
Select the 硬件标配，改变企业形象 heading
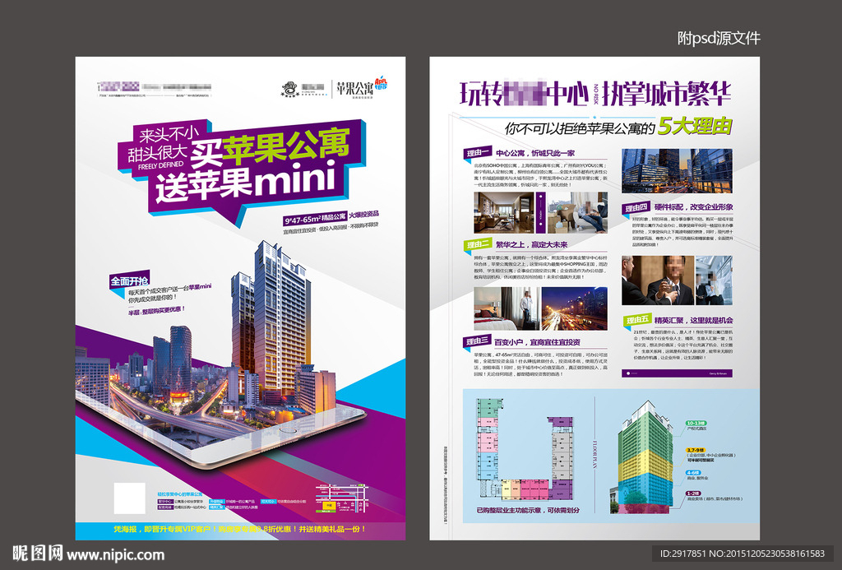pos(693,206)
